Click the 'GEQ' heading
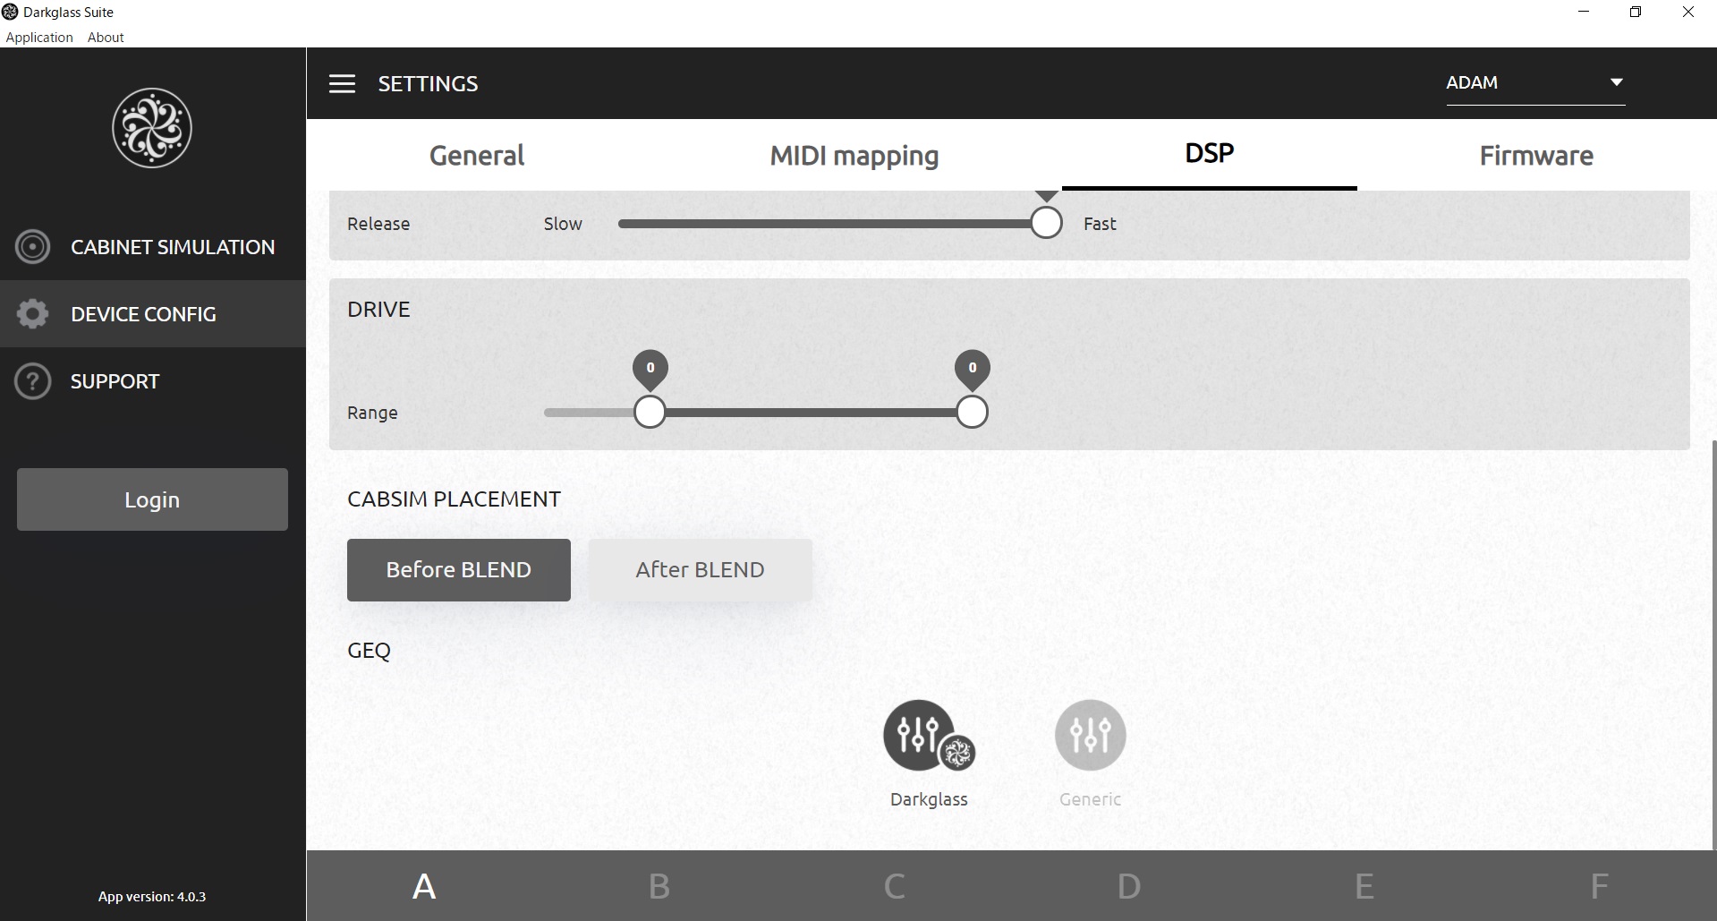 (369, 651)
